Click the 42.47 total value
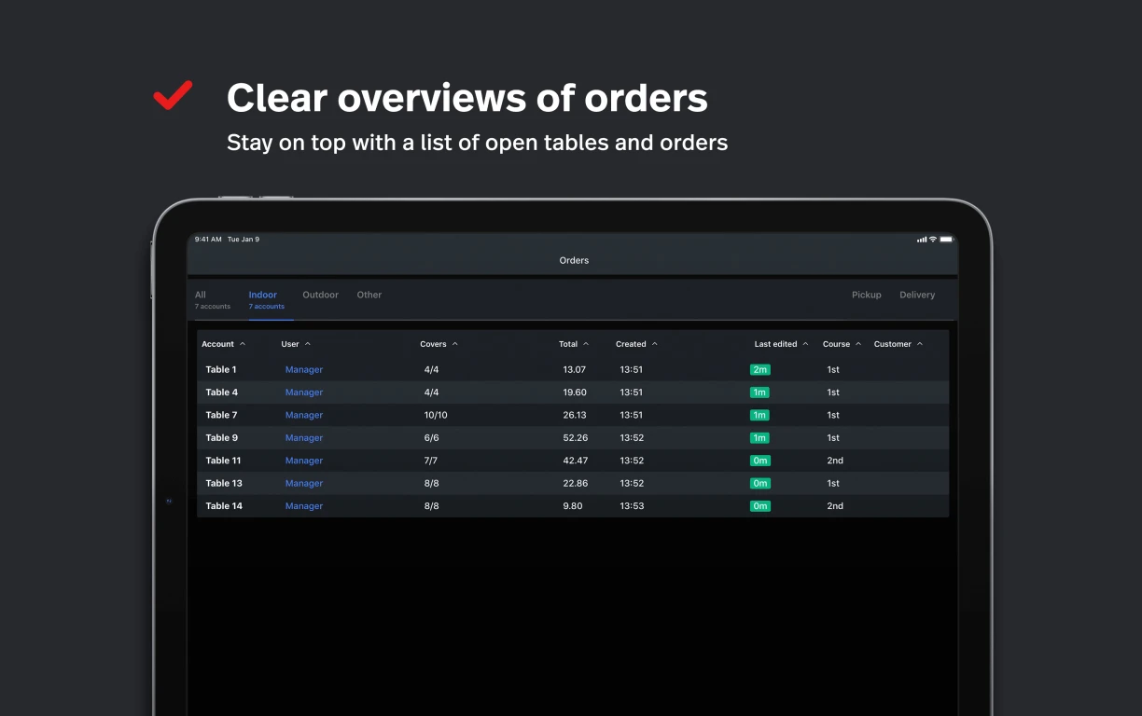 click(576, 461)
